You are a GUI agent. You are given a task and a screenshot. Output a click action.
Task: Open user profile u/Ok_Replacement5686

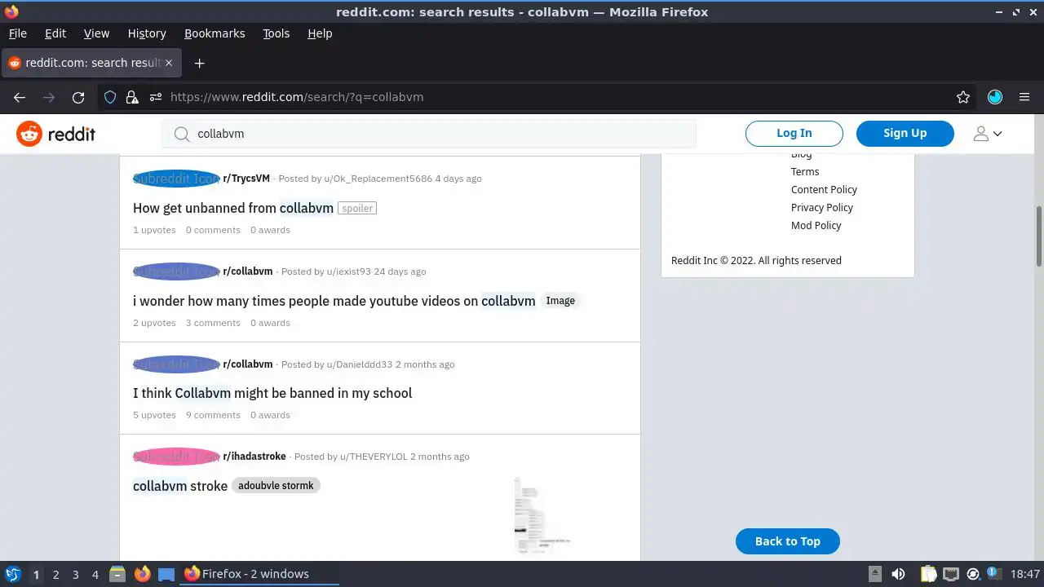(378, 179)
